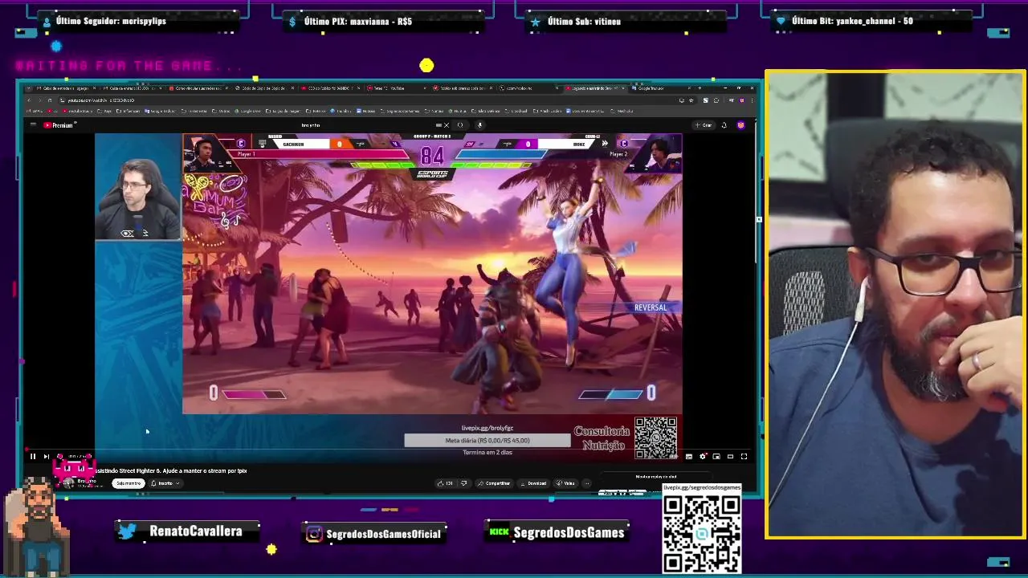Image resolution: width=1028 pixels, height=578 pixels.
Task: Open more actions ellipsis below video
Action: [x=587, y=483]
